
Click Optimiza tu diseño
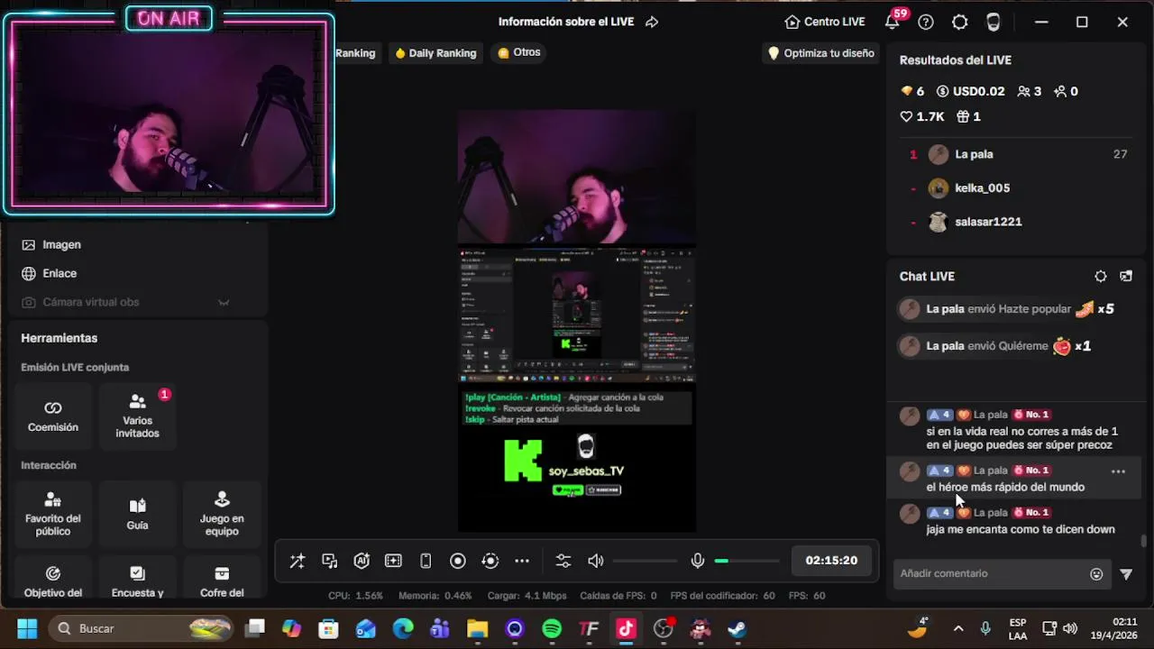(820, 53)
